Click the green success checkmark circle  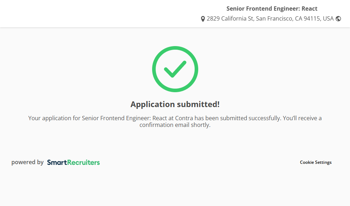[x=175, y=69]
